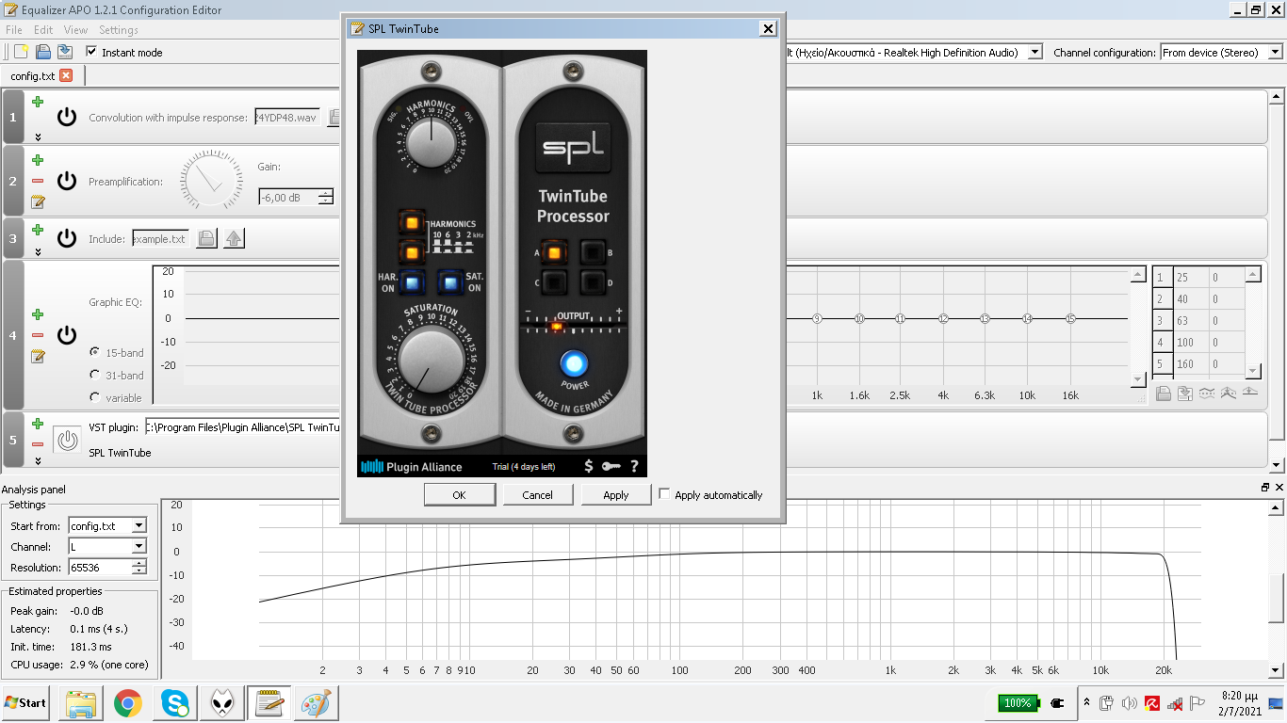Click the OK button in the SPL TwinTube dialog
This screenshot has width=1287, height=723.
pos(459,494)
